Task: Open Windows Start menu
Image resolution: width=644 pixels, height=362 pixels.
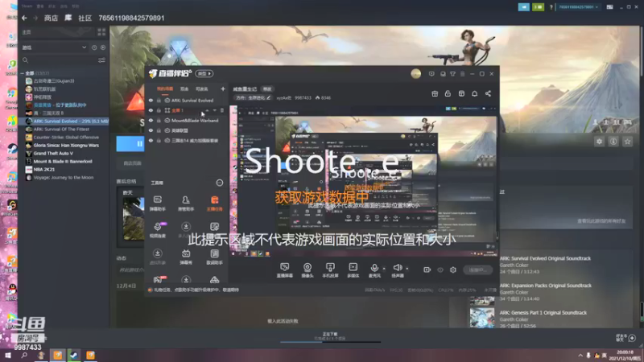Action: tap(7, 355)
